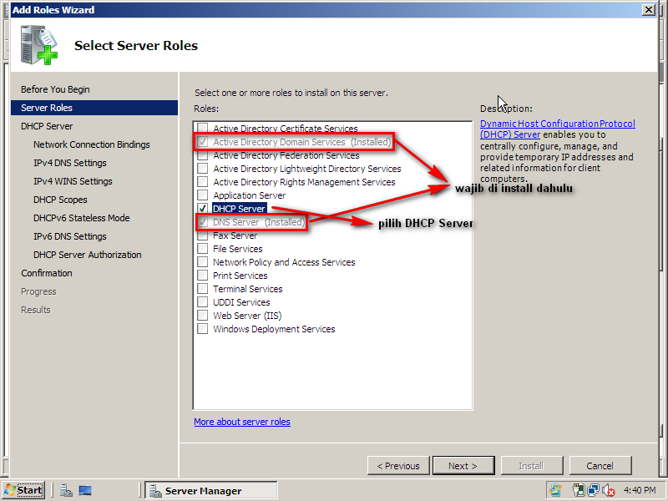Image resolution: width=668 pixels, height=501 pixels.
Task: Click the safely remove hardware tray icon
Action: click(579, 490)
